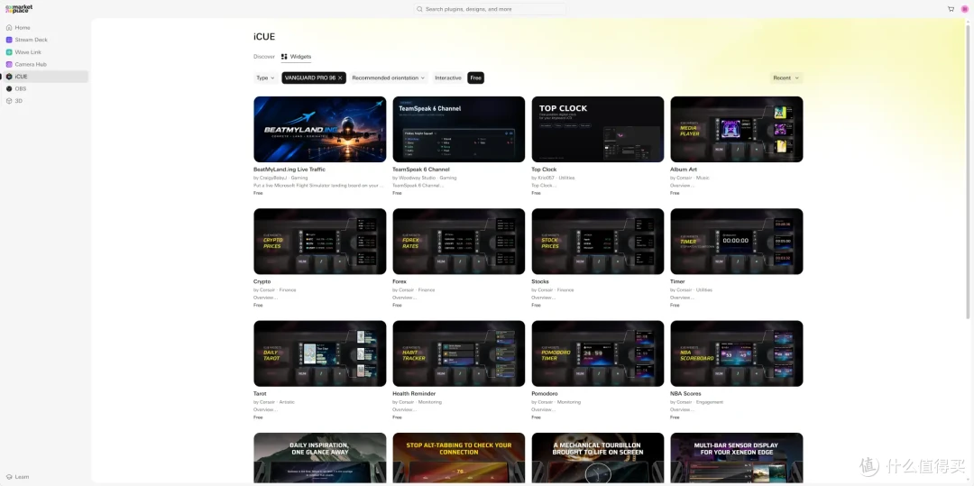
Task: Click the BeatMyLand.ing Live Traffic title
Action: 289,170
